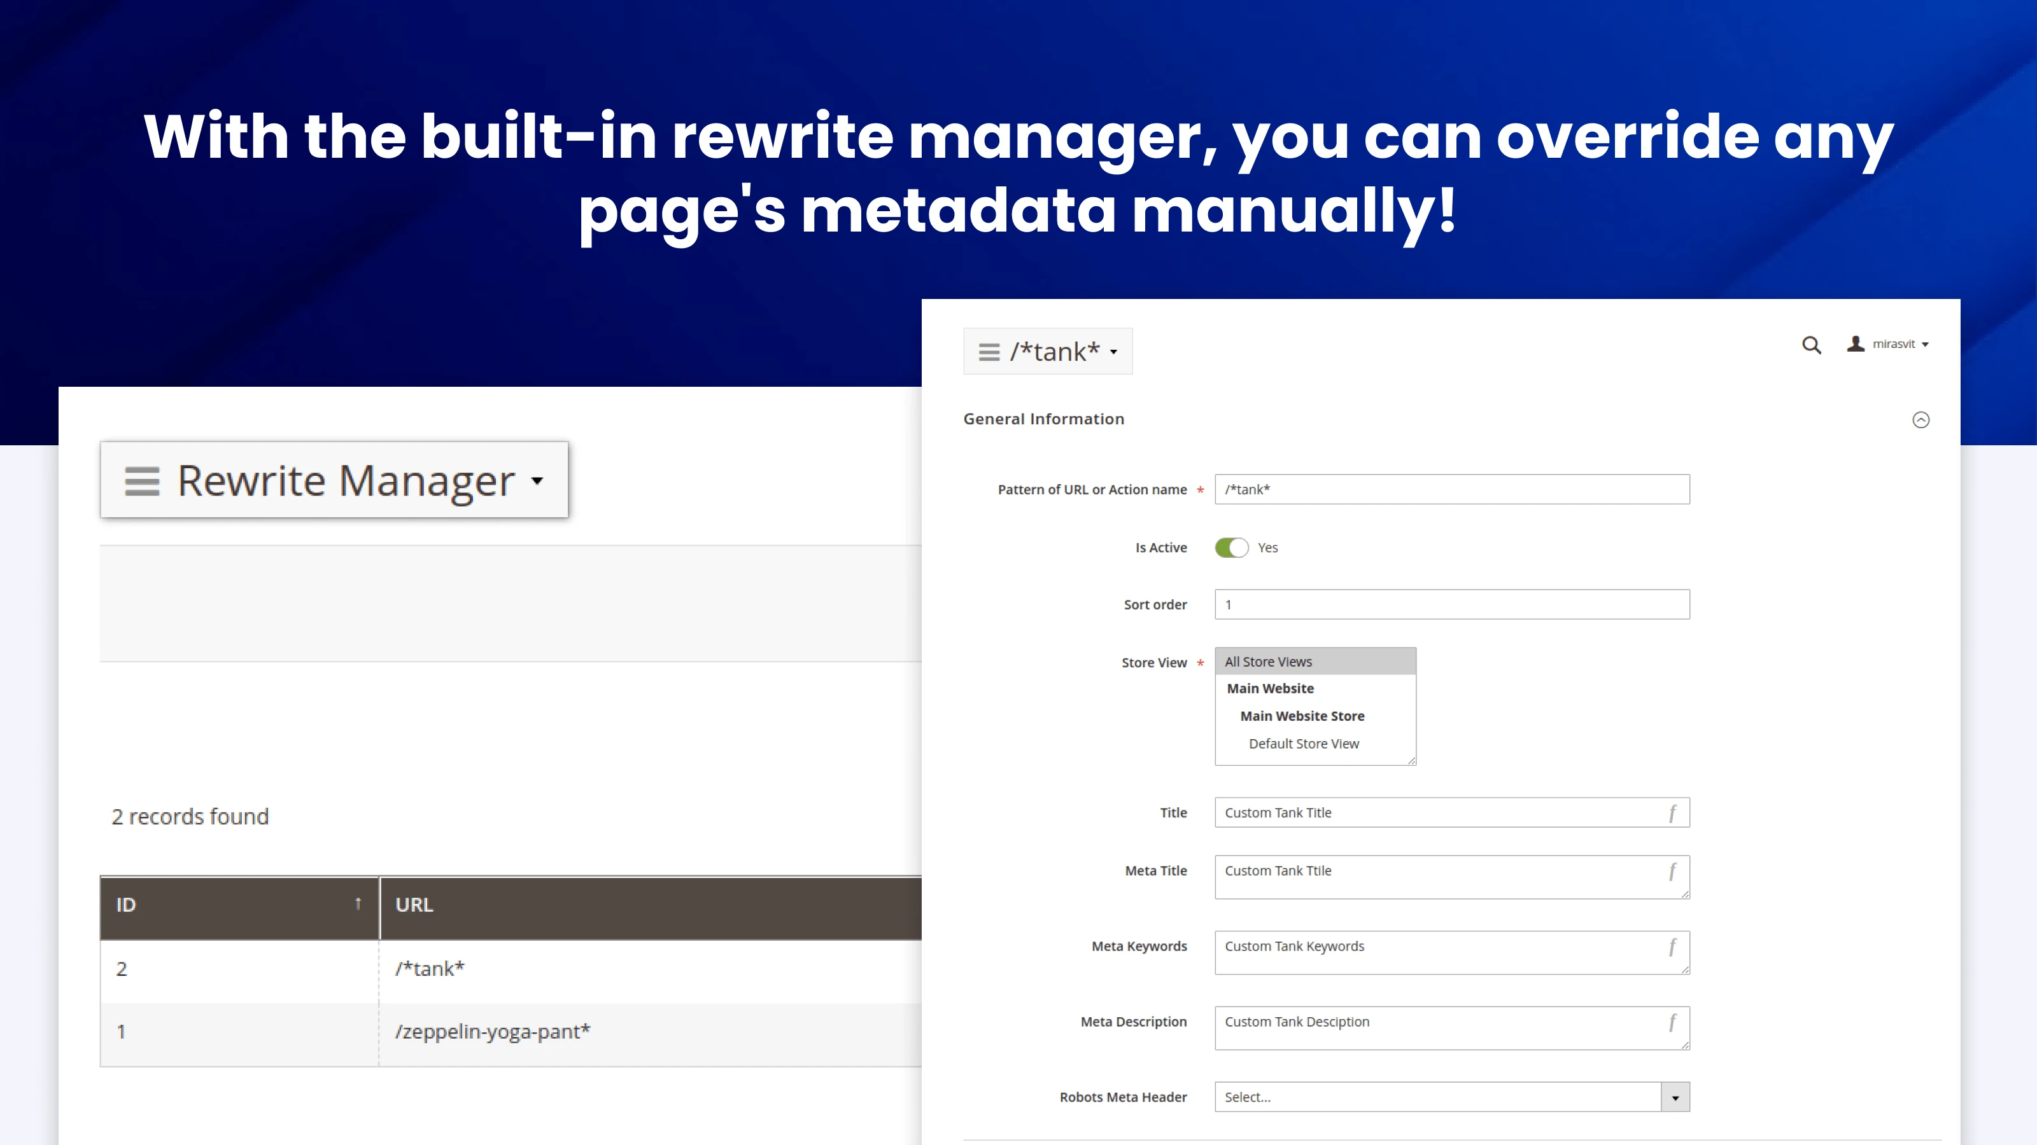
Task: Click the mirasvit user avatar icon
Action: click(x=1855, y=343)
